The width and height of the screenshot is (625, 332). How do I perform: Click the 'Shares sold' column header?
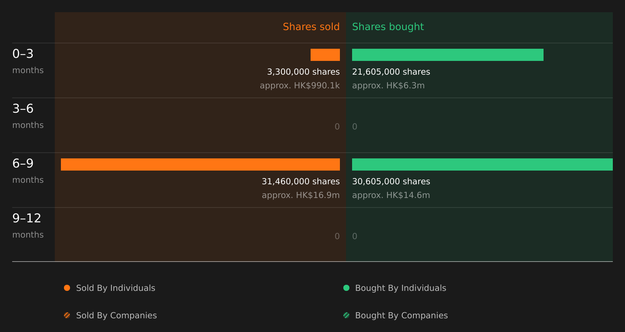311,27
